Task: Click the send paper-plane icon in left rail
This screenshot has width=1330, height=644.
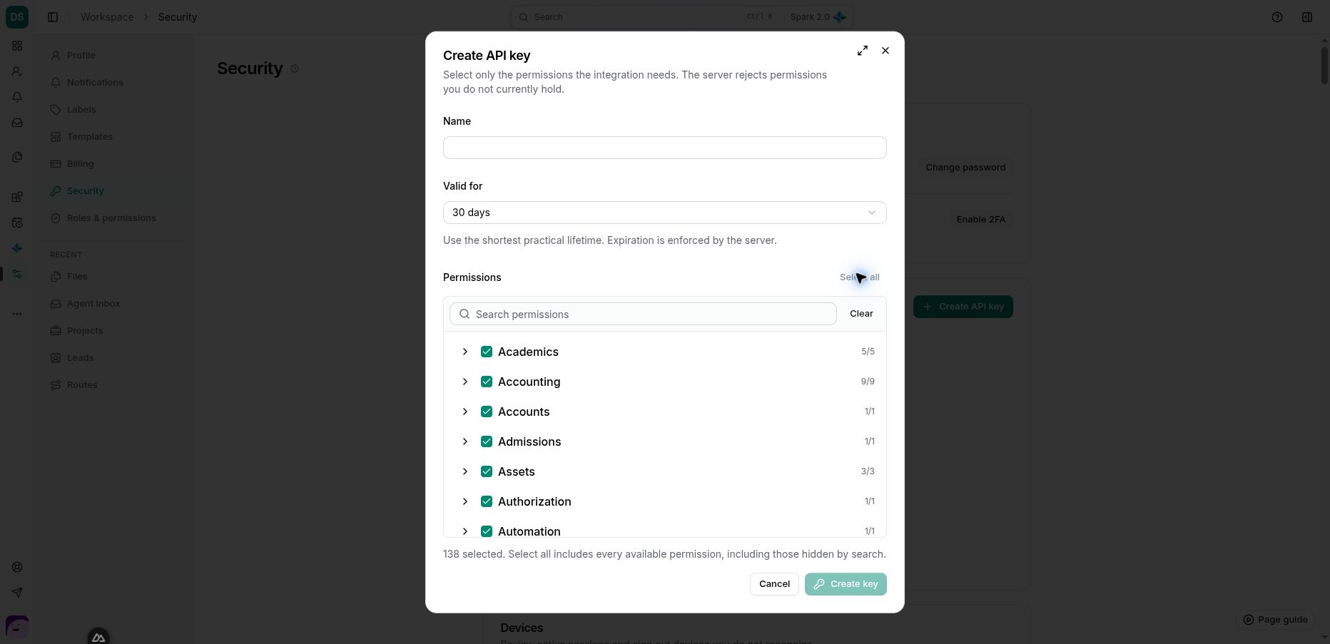Action: (x=17, y=593)
